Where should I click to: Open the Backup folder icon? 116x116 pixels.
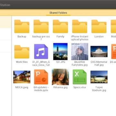22,26
